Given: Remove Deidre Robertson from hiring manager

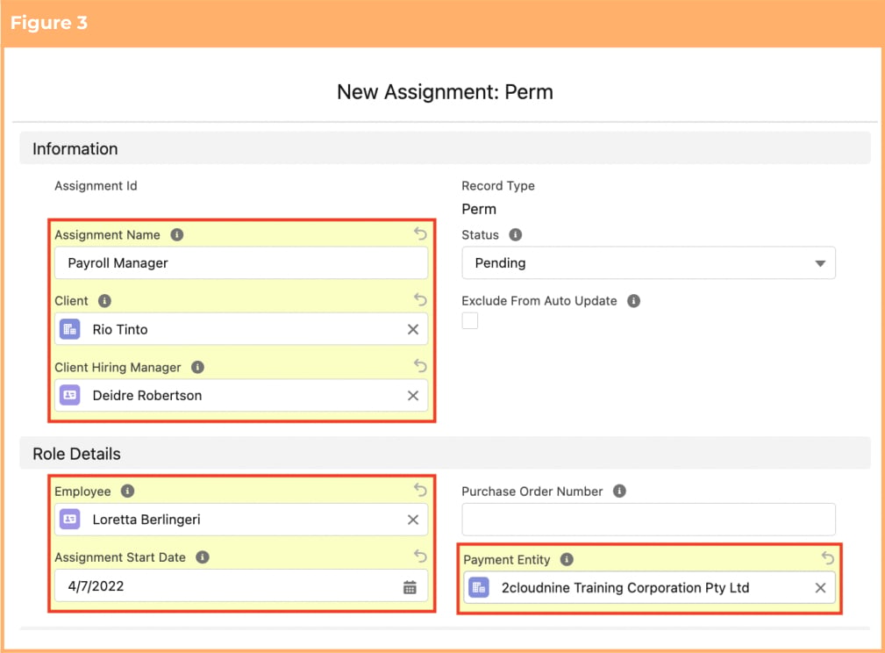Looking at the screenshot, I should 413,396.
